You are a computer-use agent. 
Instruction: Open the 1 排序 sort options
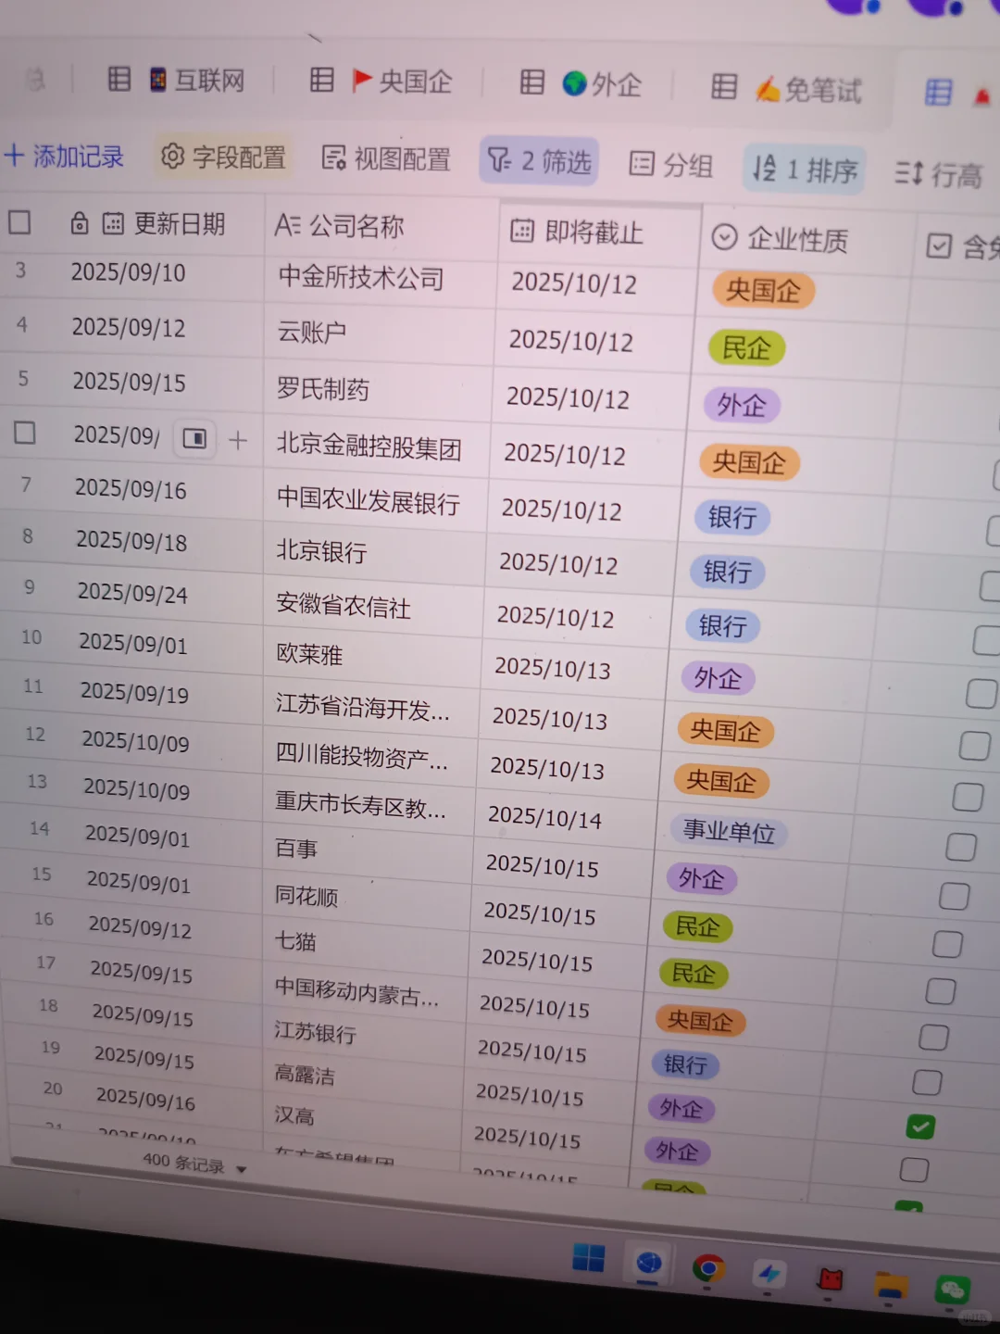804,170
